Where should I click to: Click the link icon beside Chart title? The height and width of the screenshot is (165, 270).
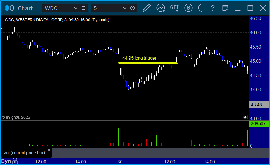(9, 8)
